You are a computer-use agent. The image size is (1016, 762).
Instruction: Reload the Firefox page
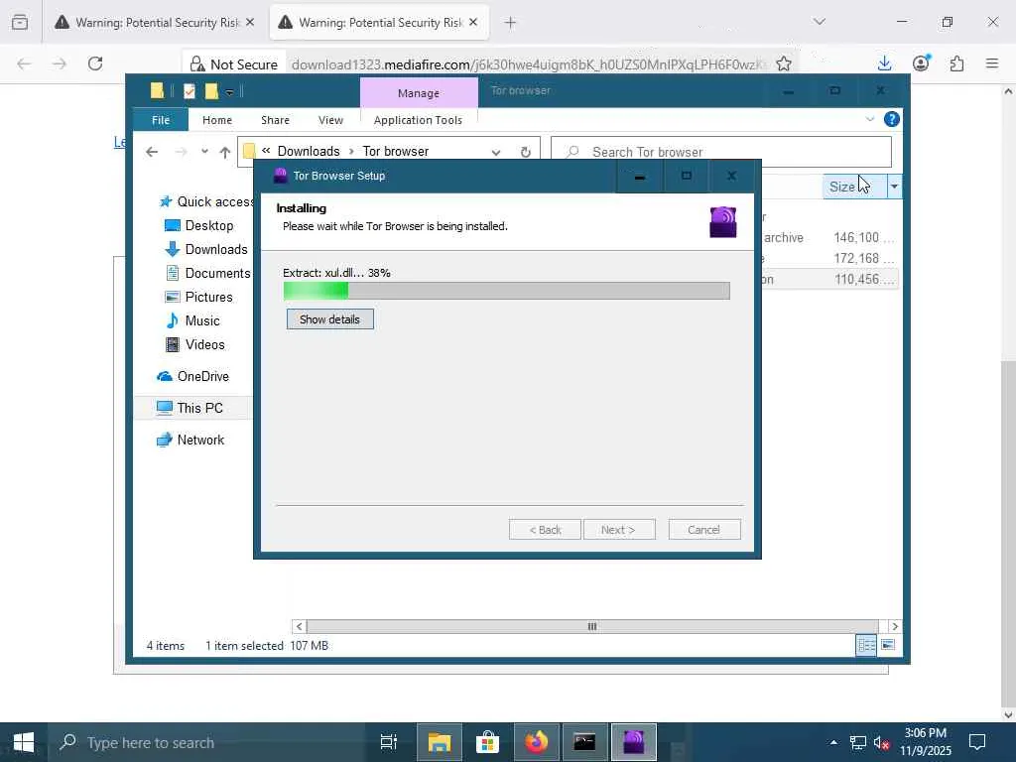click(95, 63)
